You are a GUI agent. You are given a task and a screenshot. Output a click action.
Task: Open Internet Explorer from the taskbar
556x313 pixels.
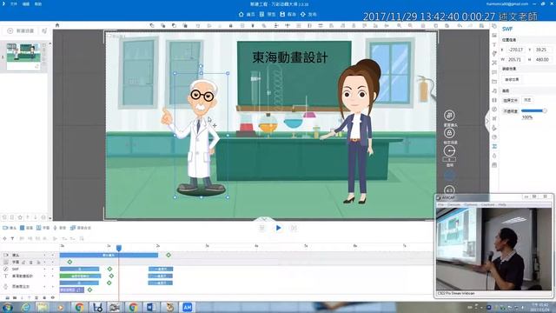click(x=25, y=307)
